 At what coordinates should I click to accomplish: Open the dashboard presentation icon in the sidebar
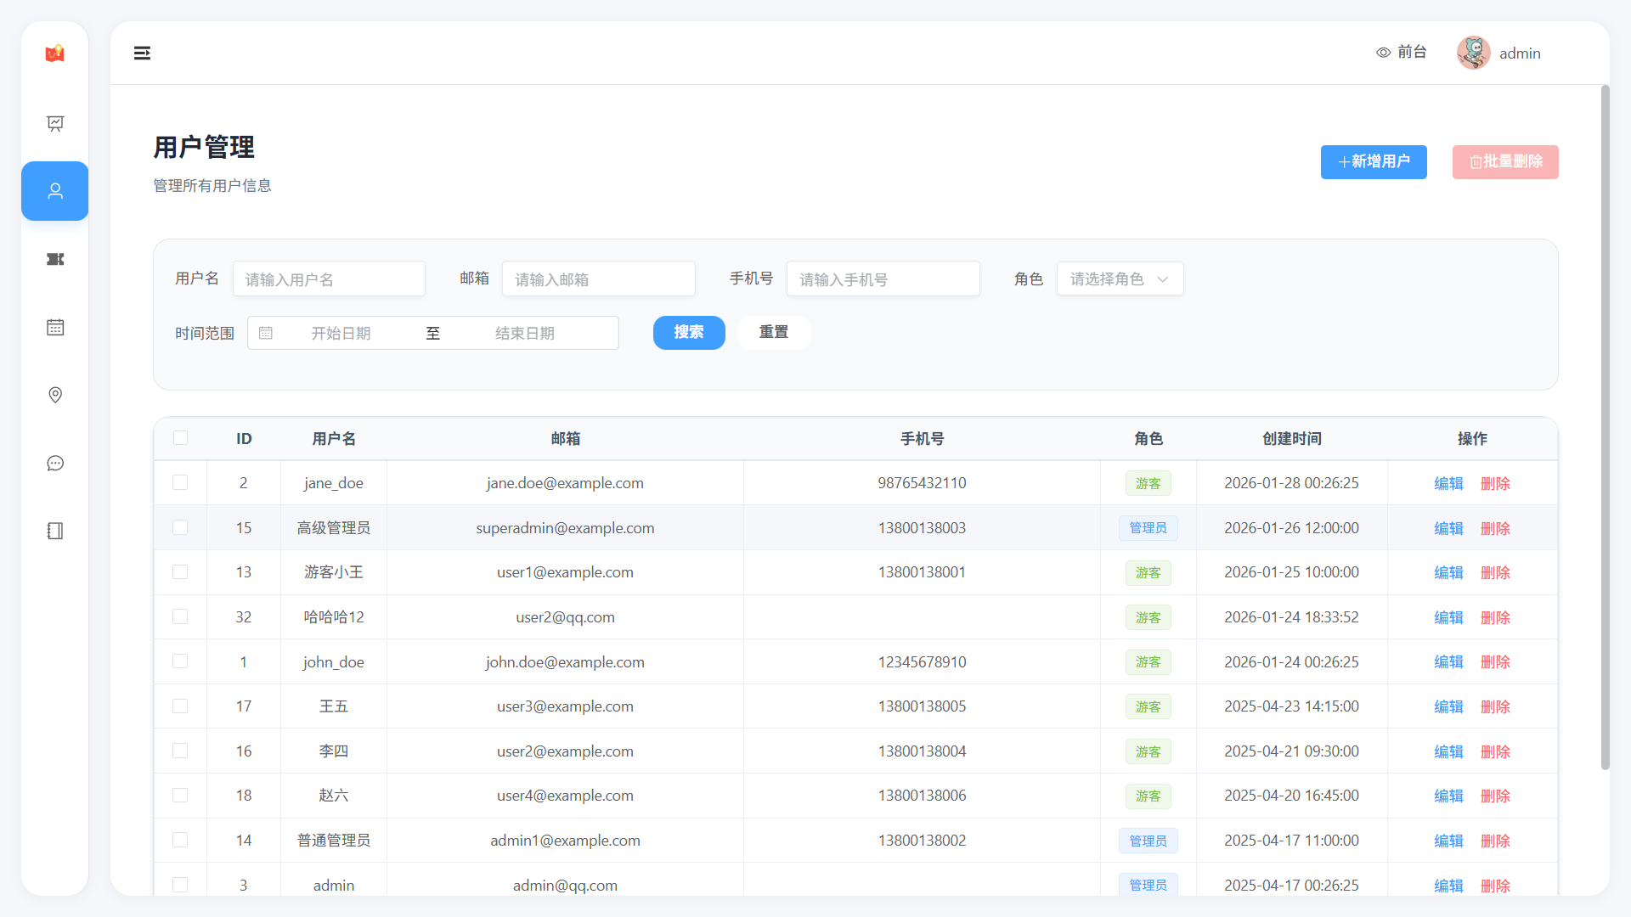click(x=55, y=123)
